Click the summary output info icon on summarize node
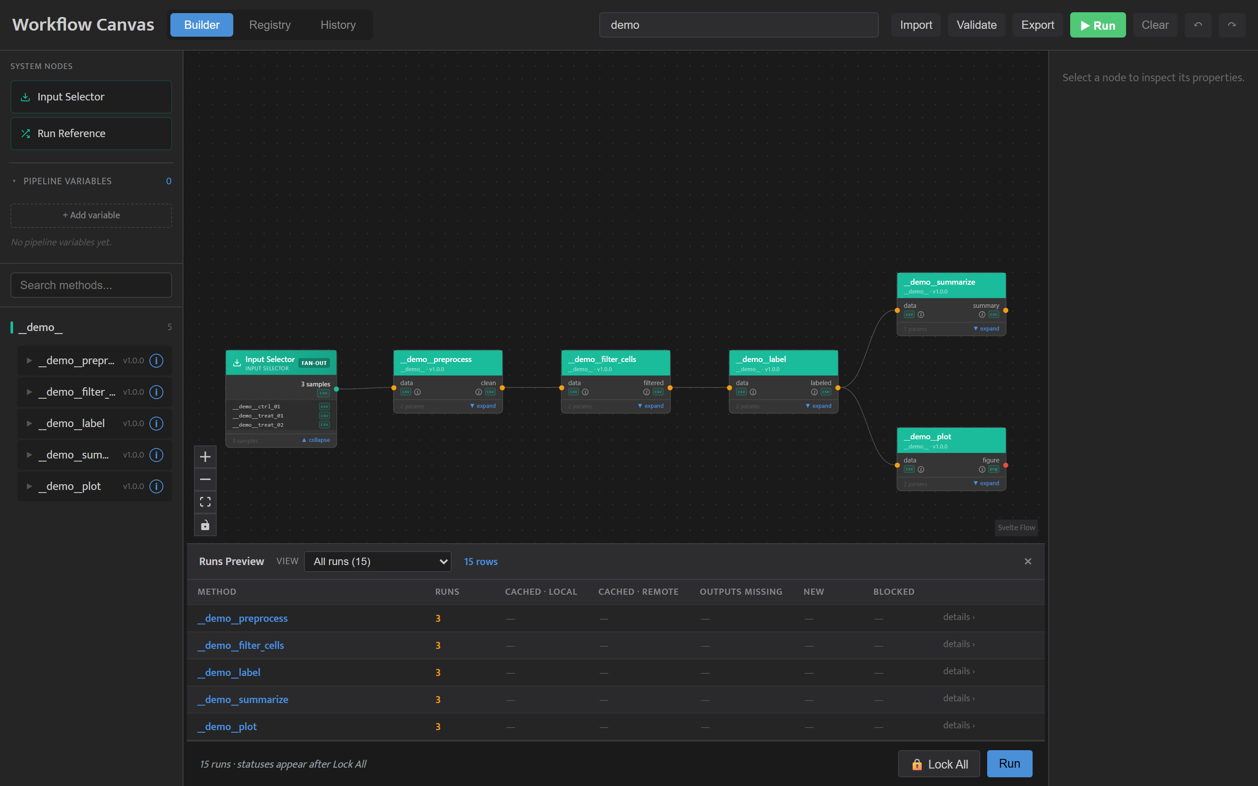Screen dimensions: 1258x786 [x=982, y=314]
